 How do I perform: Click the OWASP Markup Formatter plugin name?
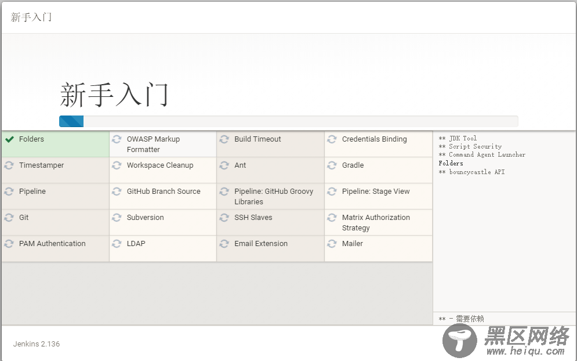tap(154, 145)
